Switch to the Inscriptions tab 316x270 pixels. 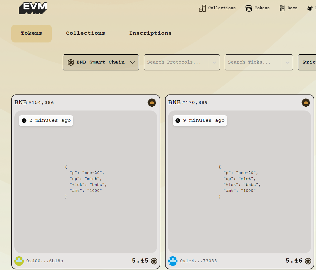point(150,33)
